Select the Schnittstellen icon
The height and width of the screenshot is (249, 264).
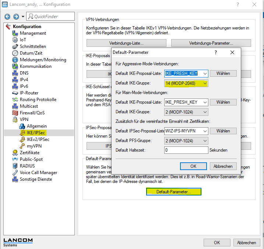(x=15, y=46)
